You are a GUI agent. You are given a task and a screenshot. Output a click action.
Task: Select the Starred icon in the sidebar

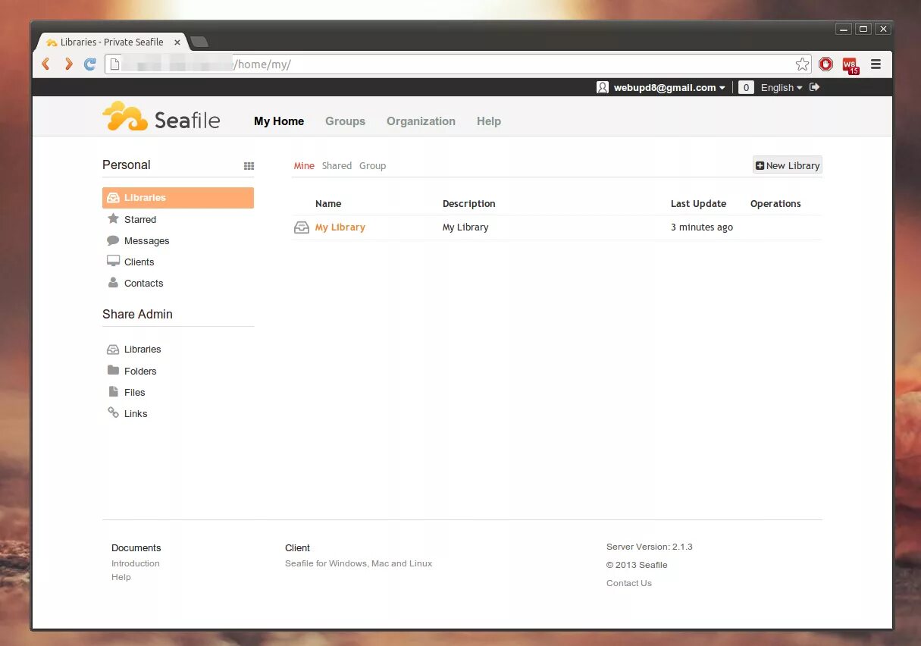pos(112,219)
